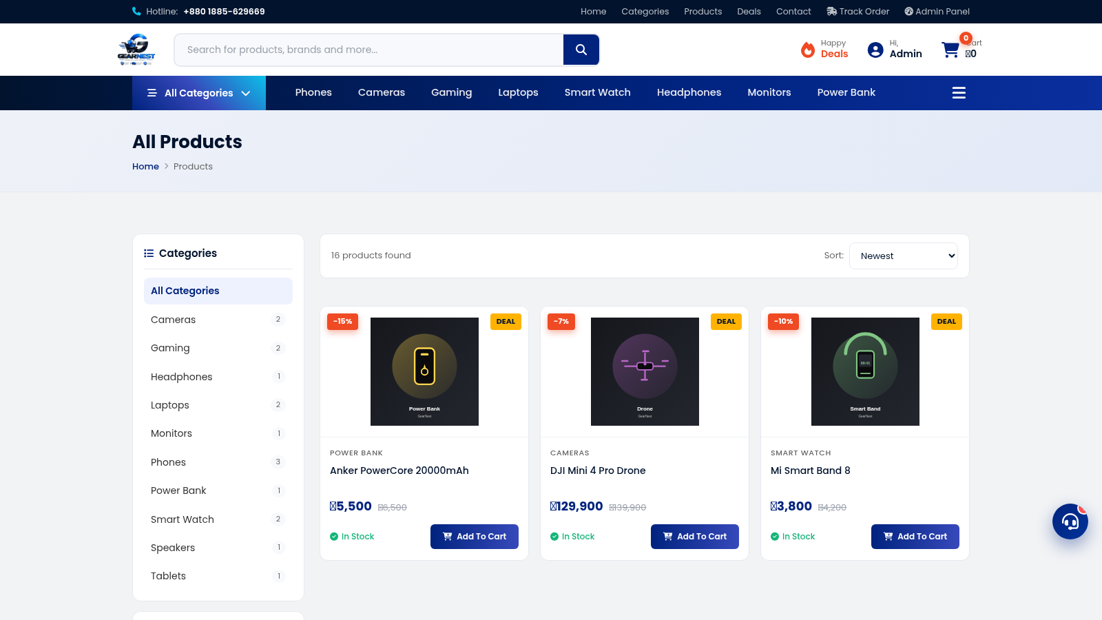This screenshot has height=620, width=1102.
Task: Open Monitors in the navigation bar
Action: click(769, 92)
